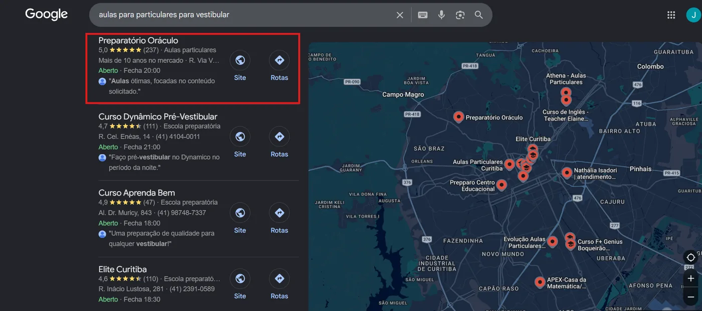
Task: Open Site for Preparatório Oráculo
Action: click(x=240, y=66)
